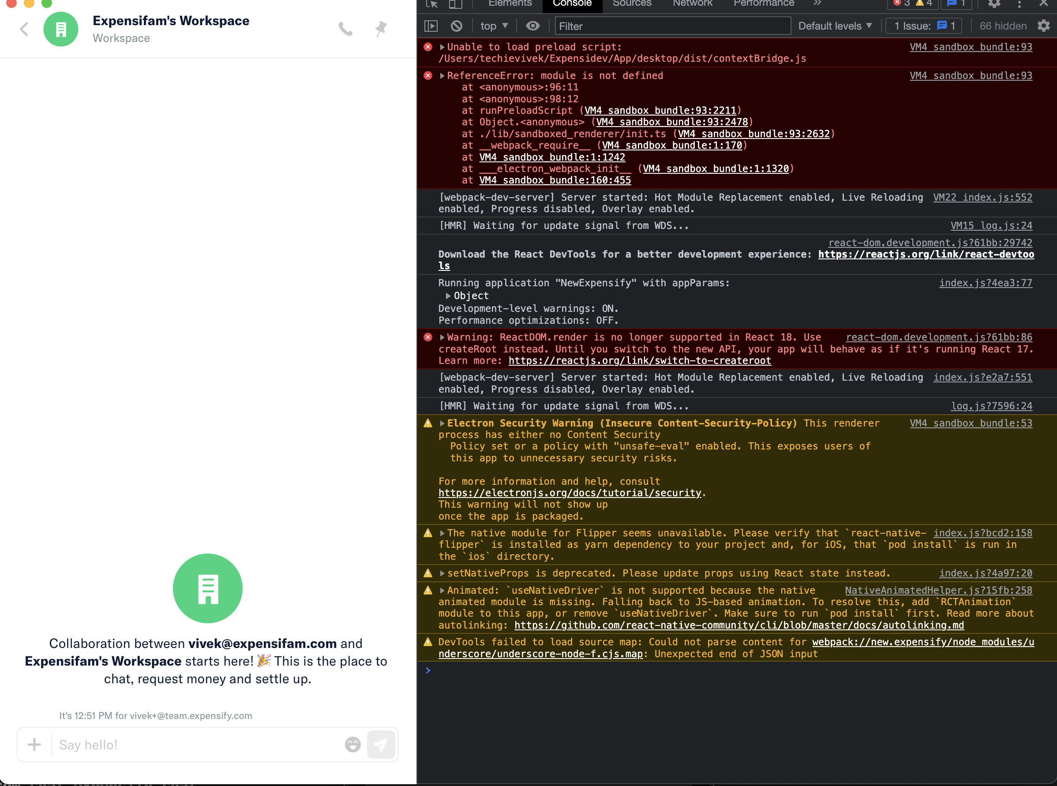
Task: Go back with left chevron arrow
Action: (x=24, y=29)
